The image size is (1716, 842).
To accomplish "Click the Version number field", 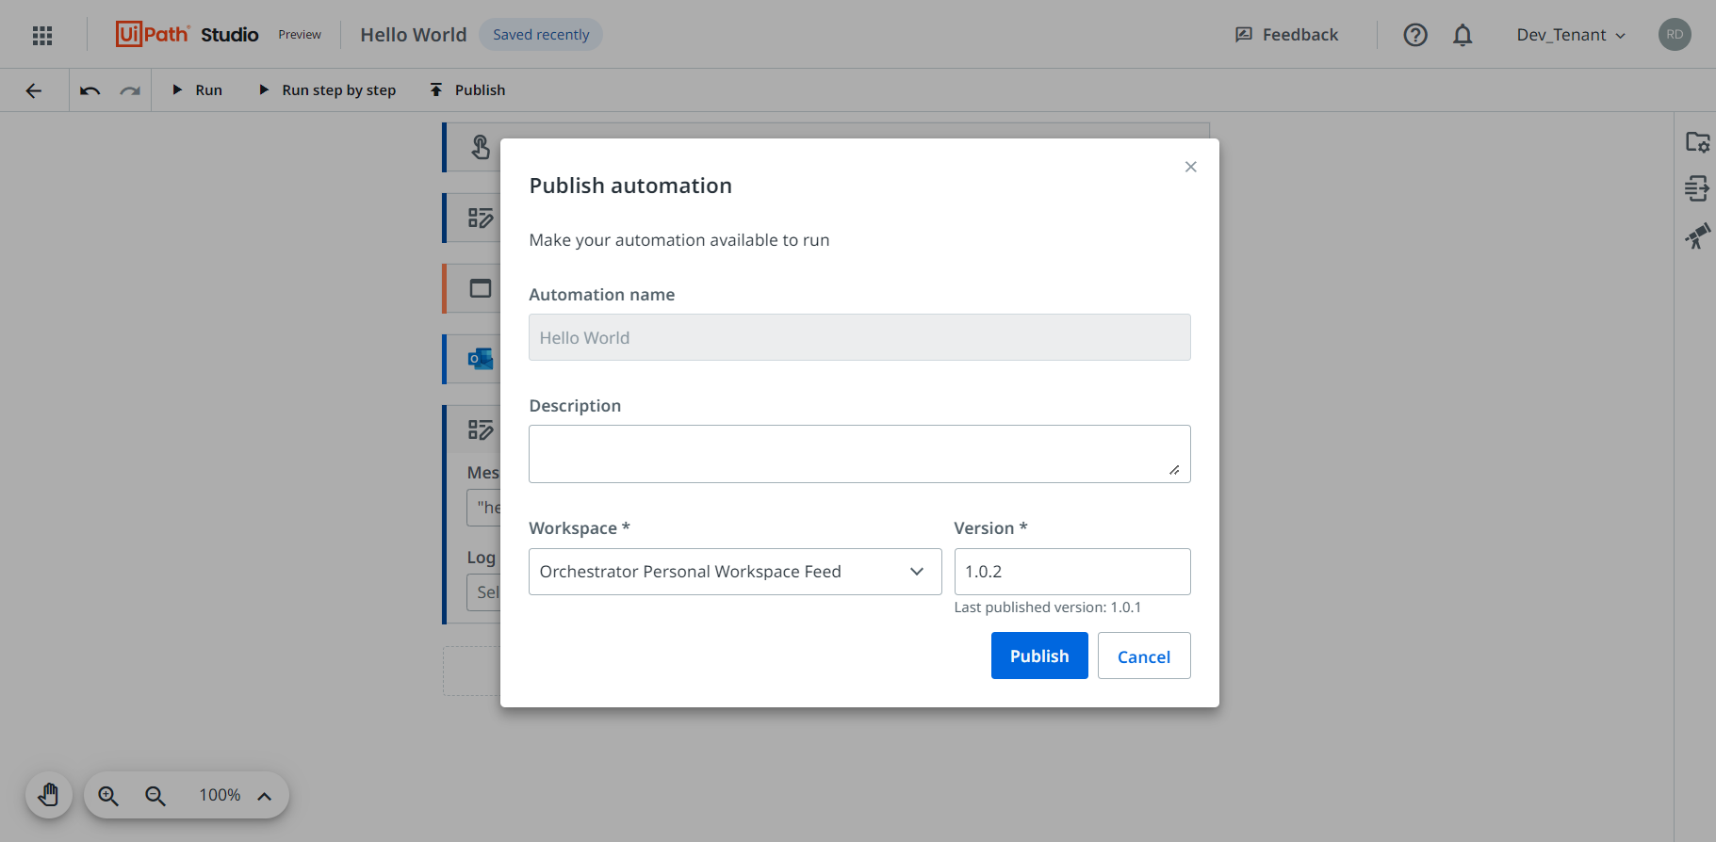I will (1071, 572).
